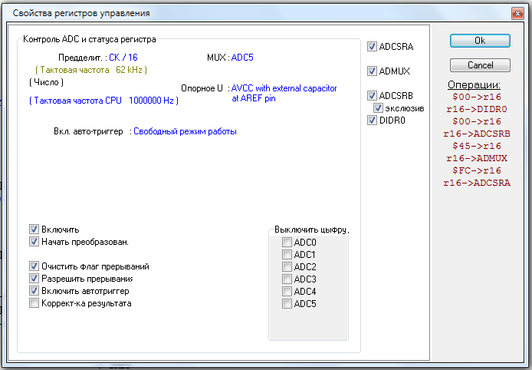532x370 pixels.
Task: Click the AVCC with external capacitor reference
Action: (284, 89)
